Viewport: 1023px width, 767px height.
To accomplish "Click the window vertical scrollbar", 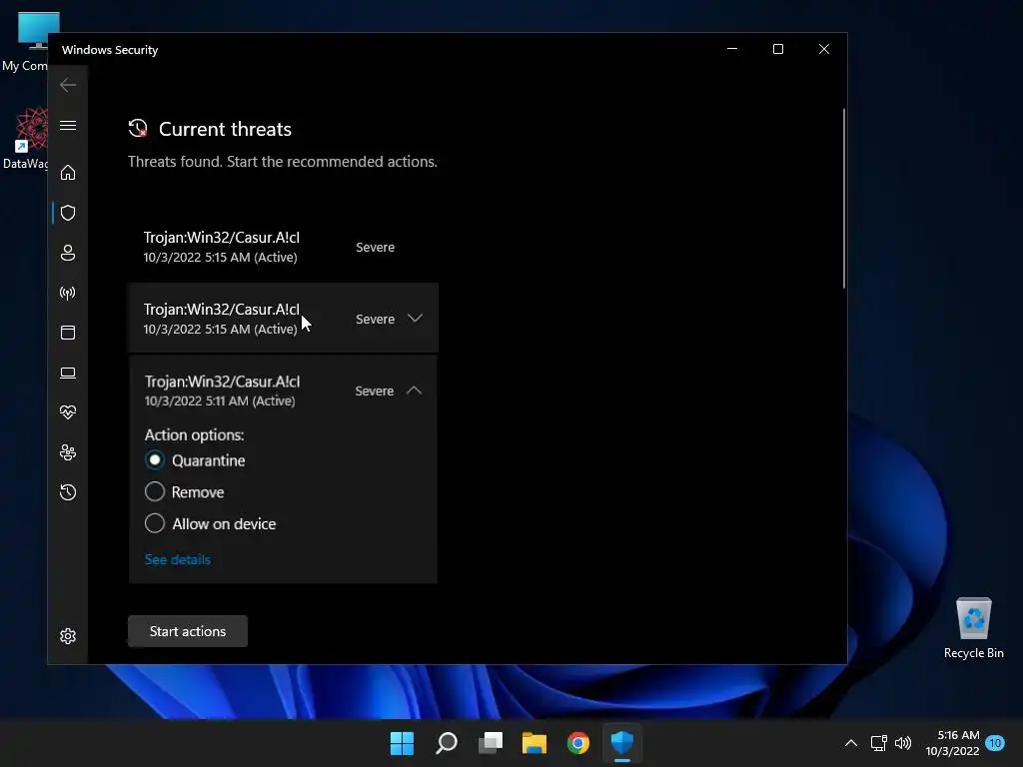I will tap(843, 199).
